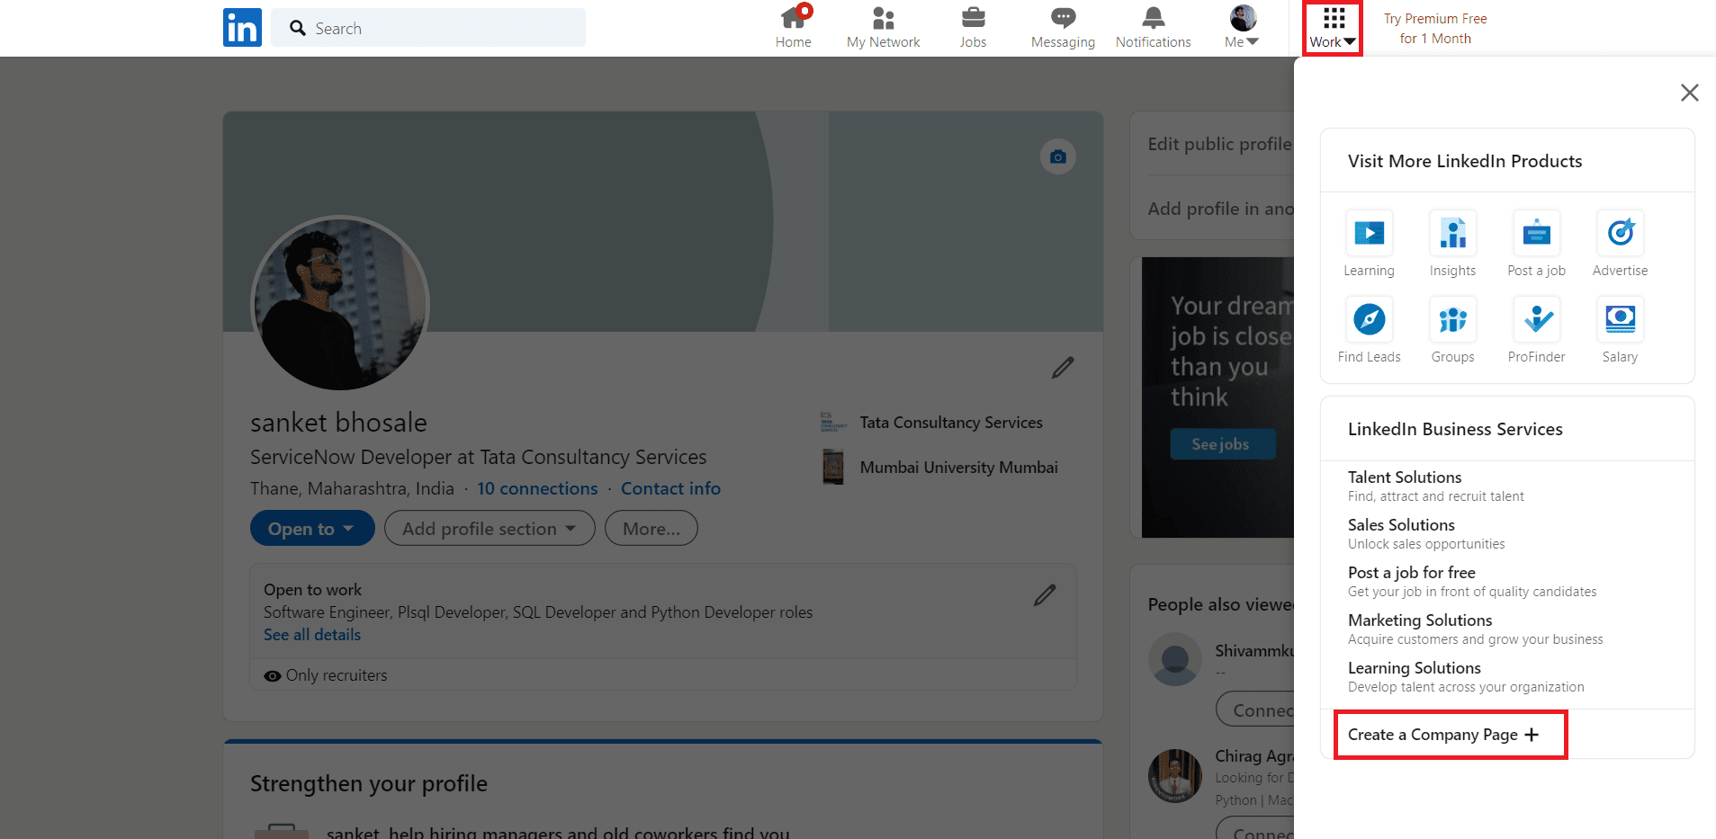Image resolution: width=1716 pixels, height=839 pixels.
Task: Click the profile photo of sanket bhosale
Action: point(340,304)
